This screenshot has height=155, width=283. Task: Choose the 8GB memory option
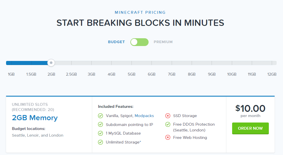[x=192, y=74]
